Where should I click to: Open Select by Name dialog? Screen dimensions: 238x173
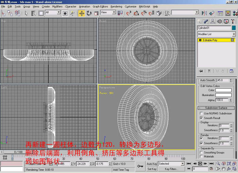coord(33,13)
